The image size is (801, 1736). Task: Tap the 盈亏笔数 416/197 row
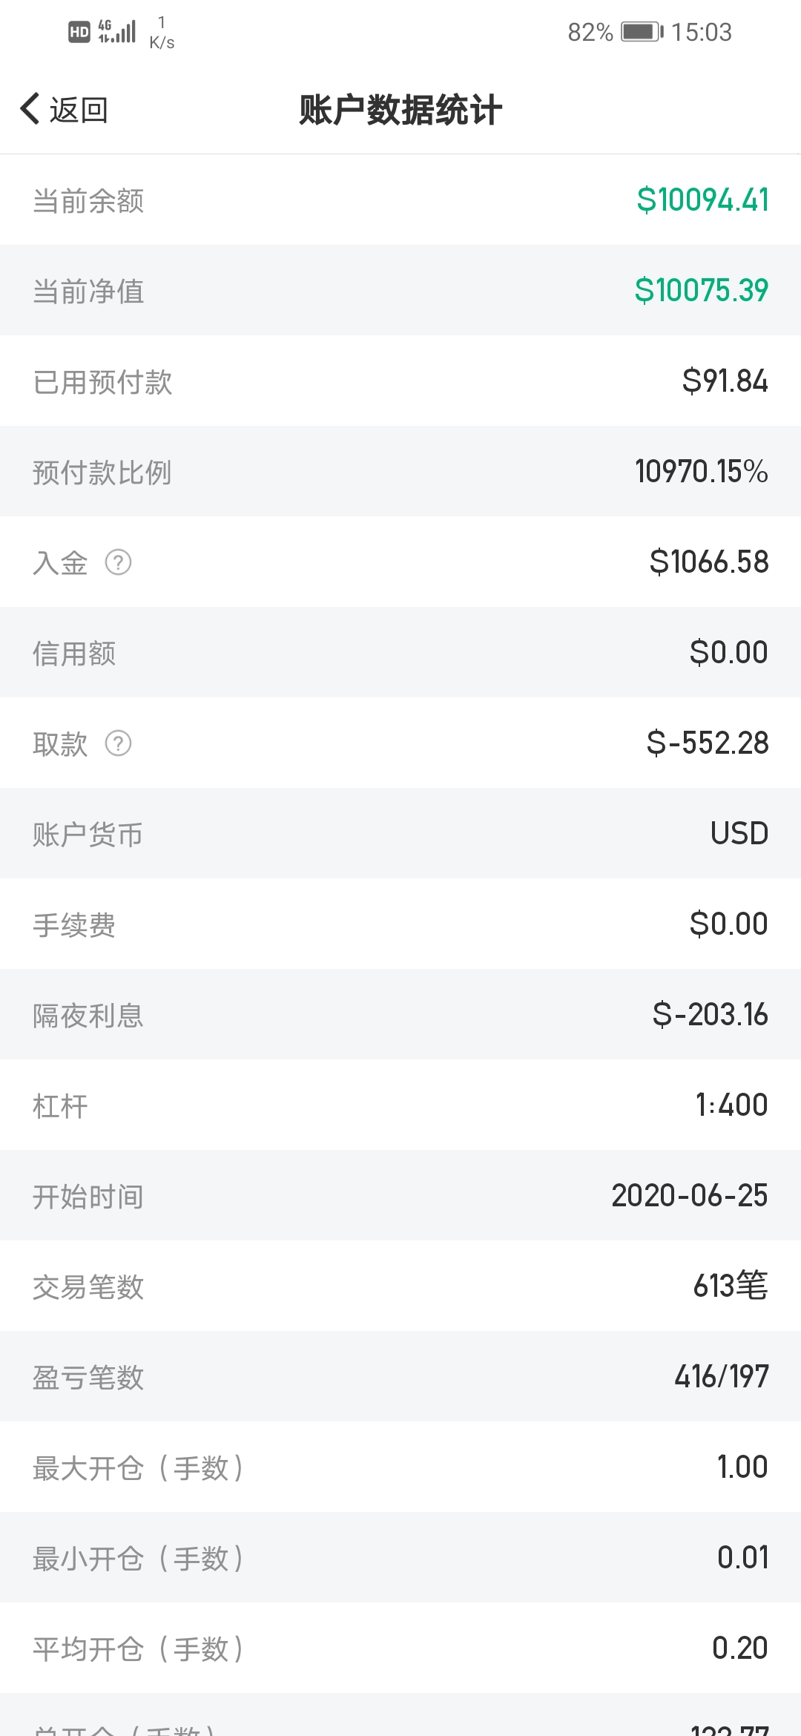(400, 1377)
